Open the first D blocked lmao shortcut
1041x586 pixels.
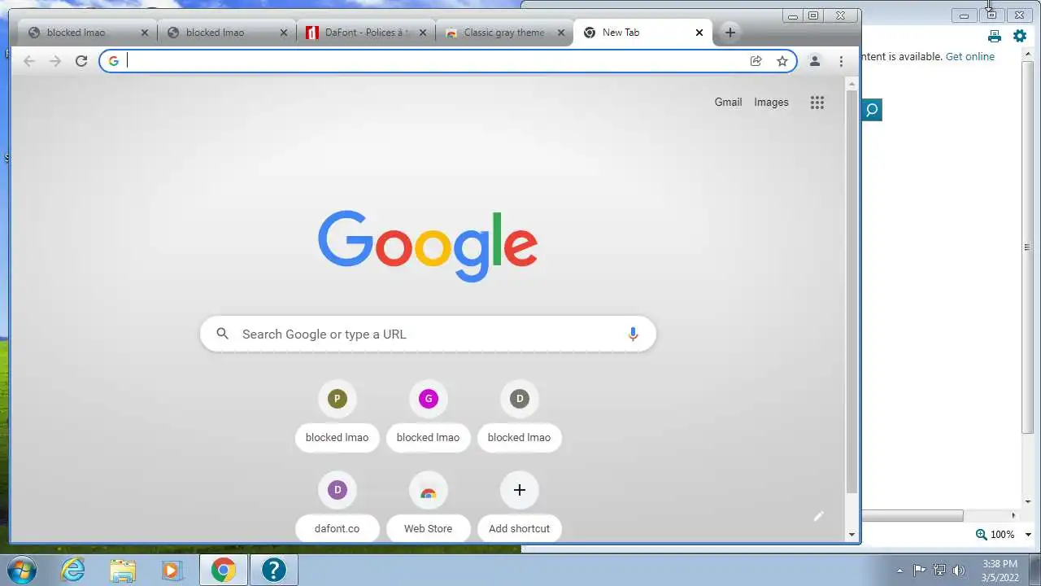(519, 414)
